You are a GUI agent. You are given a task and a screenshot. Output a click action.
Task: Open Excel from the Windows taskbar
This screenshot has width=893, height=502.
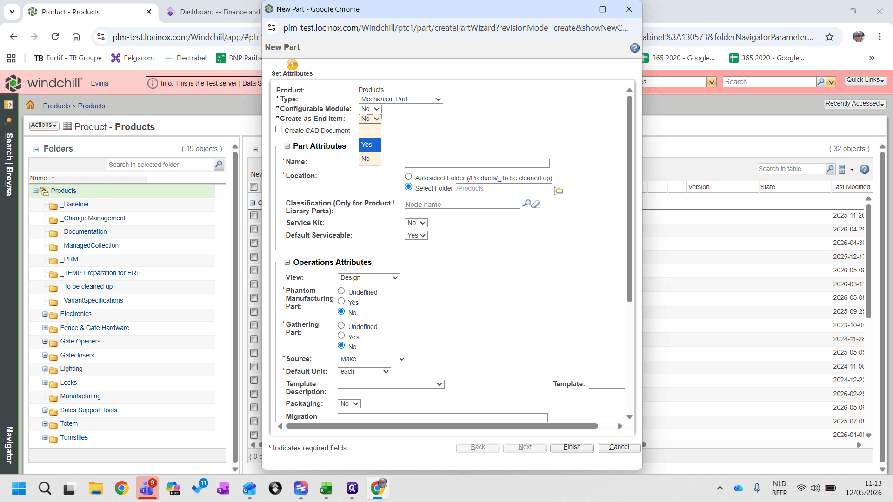(x=326, y=488)
